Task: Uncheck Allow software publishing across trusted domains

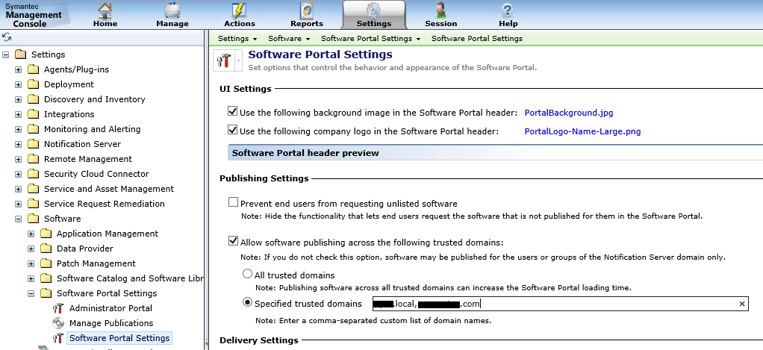Action: click(233, 240)
